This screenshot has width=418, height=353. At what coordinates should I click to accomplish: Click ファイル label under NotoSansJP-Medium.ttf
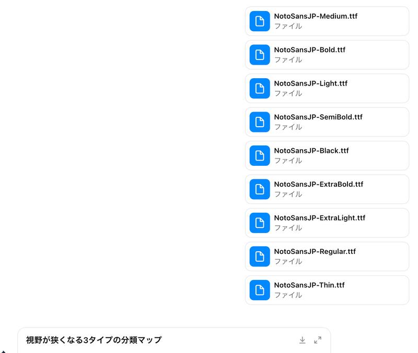pyautogui.click(x=288, y=26)
